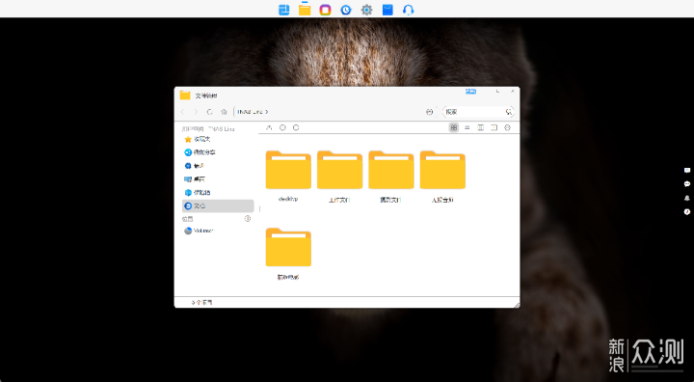Click the TNAS Lina breadcrumb path
Screen dimensions: 694x382
[250, 112]
